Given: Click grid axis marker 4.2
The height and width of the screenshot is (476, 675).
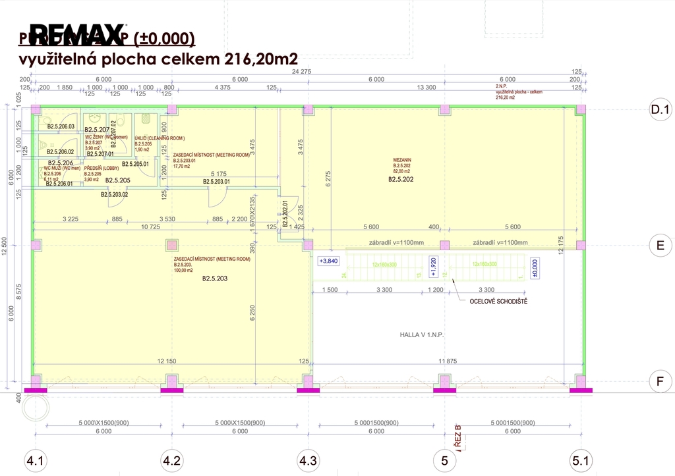Looking at the screenshot, I should 171,461.
